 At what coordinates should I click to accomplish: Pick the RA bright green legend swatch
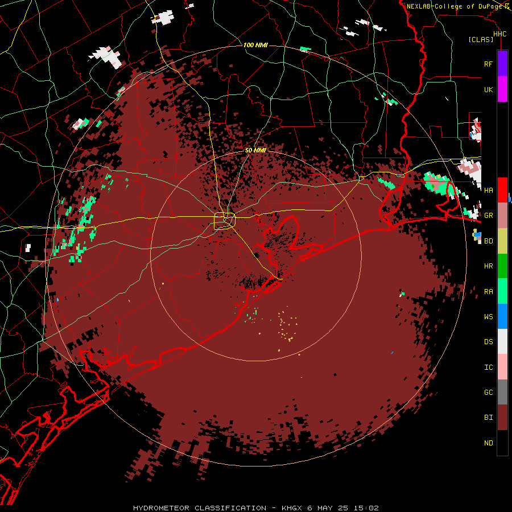click(x=502, y=291)
